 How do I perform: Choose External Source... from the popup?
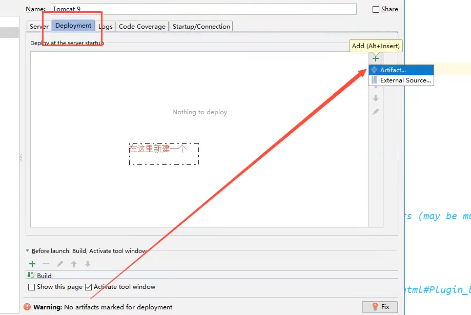[401, 80]
